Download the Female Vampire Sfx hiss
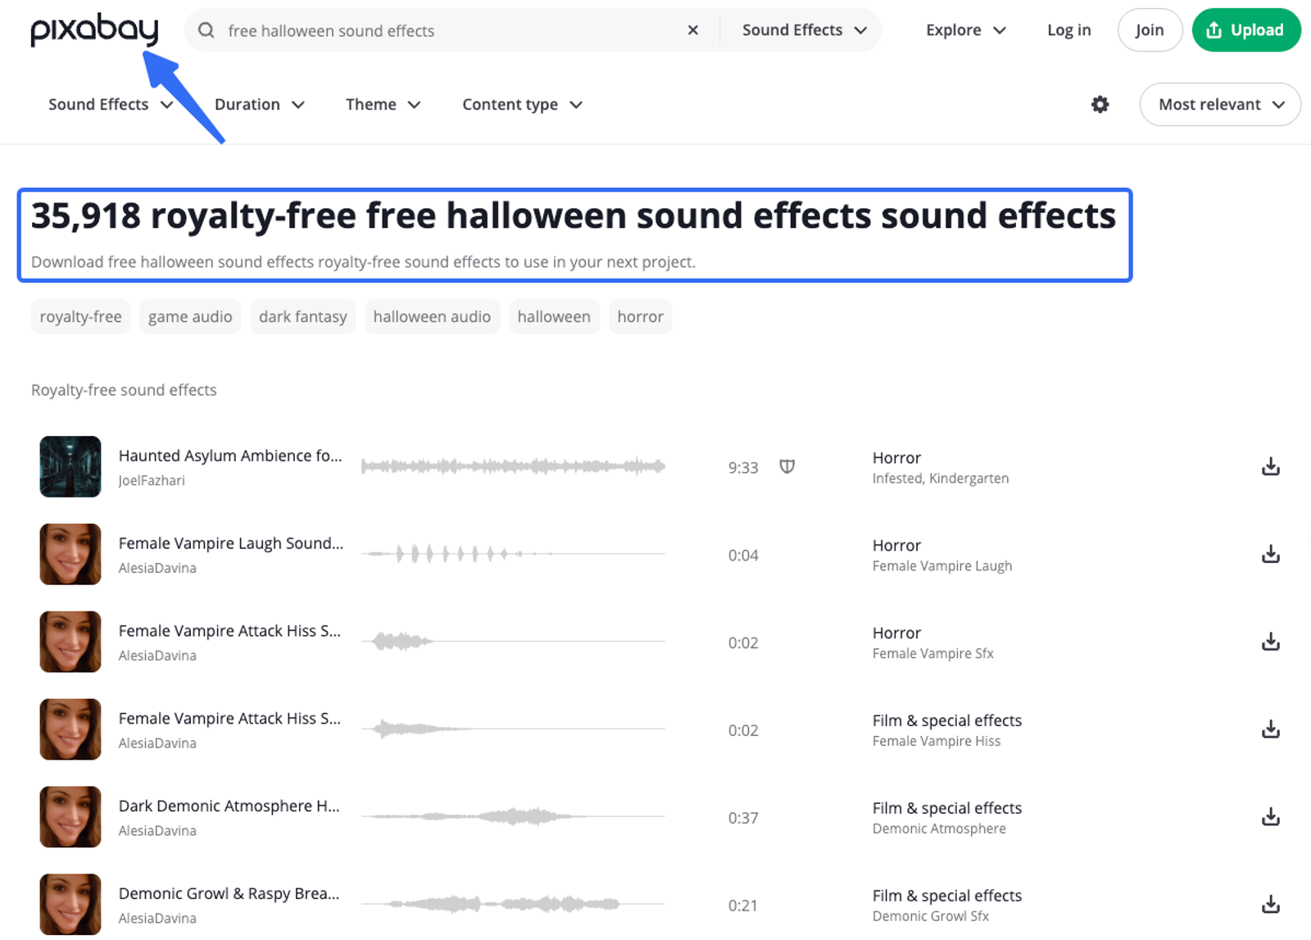This screenshot has height=940, width=1311. coord(1270,642)
